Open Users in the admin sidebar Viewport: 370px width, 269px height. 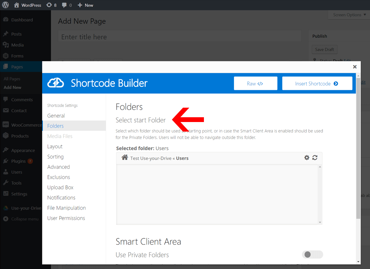[16, 172]
